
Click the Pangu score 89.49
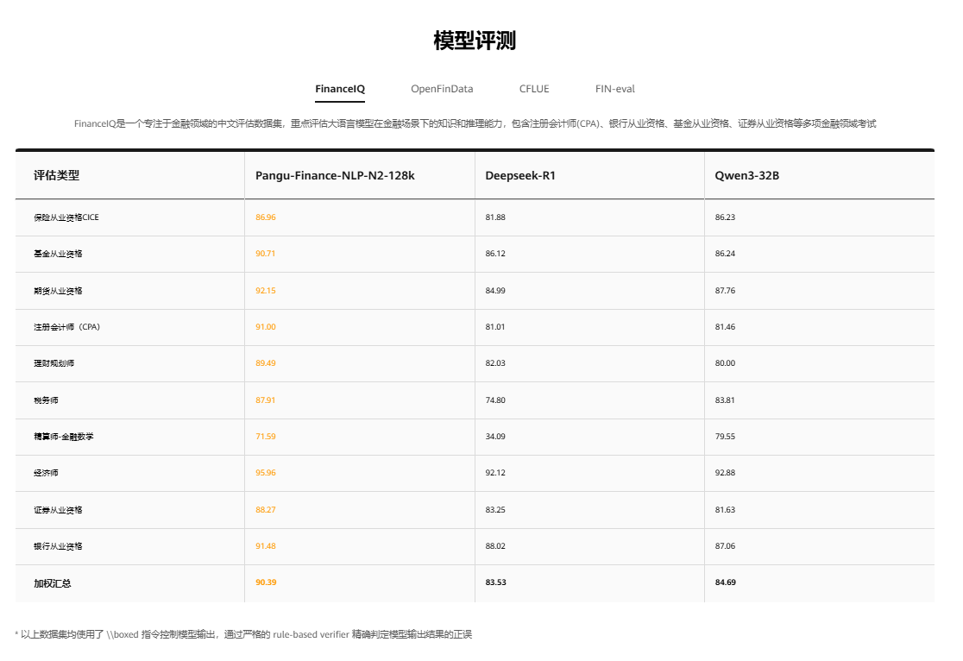(265, 363)
